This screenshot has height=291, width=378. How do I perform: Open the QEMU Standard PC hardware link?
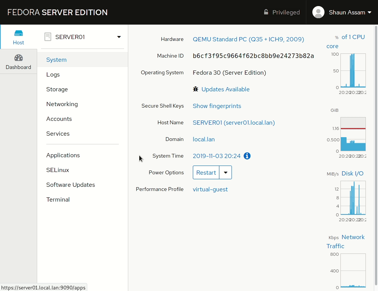coord(248,39)
